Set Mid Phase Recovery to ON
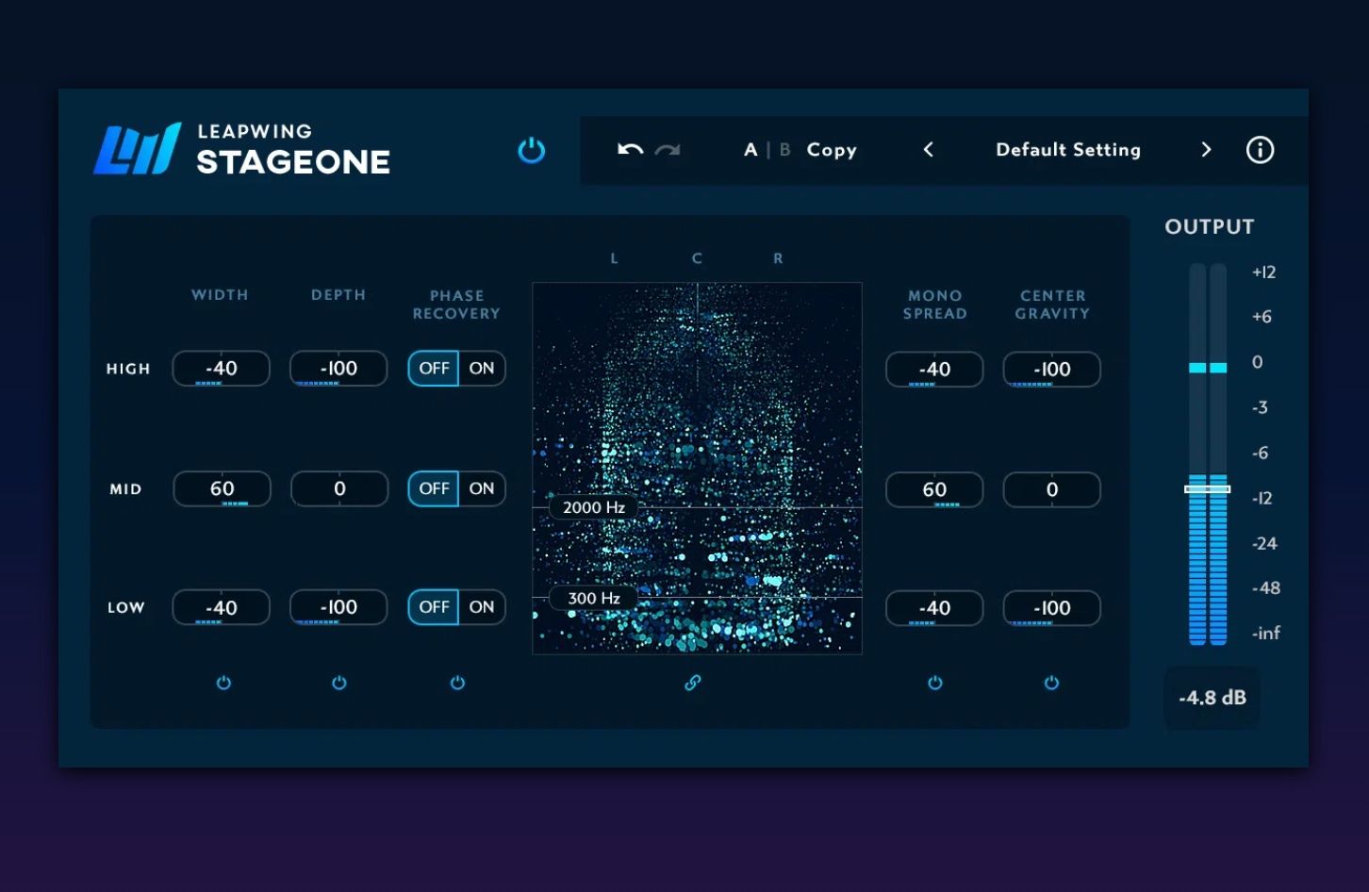Viewport: 1369px width, 892px height. coord(482,488)
